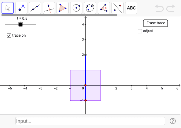Select the Angle tool

point(104,8)
